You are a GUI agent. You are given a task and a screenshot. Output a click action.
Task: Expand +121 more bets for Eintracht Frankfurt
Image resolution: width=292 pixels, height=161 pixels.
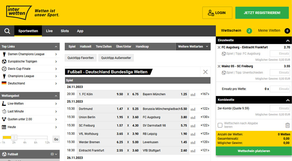pyautogui.click(x=205, y=150)
